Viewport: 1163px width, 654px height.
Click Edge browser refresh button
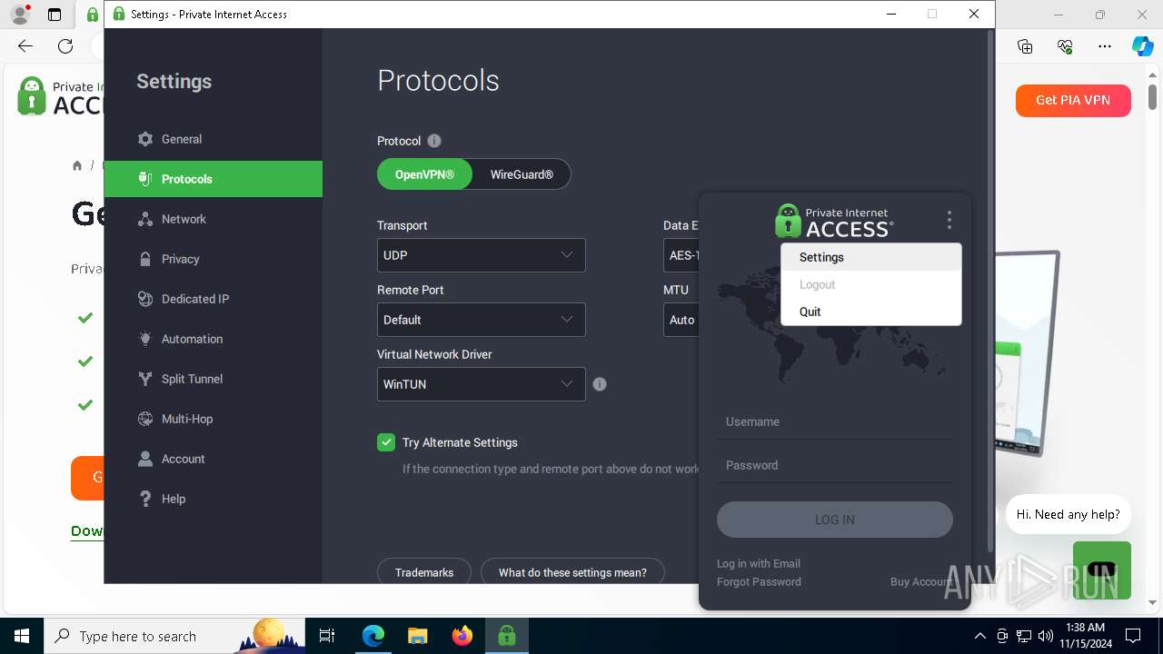point(65,46)
